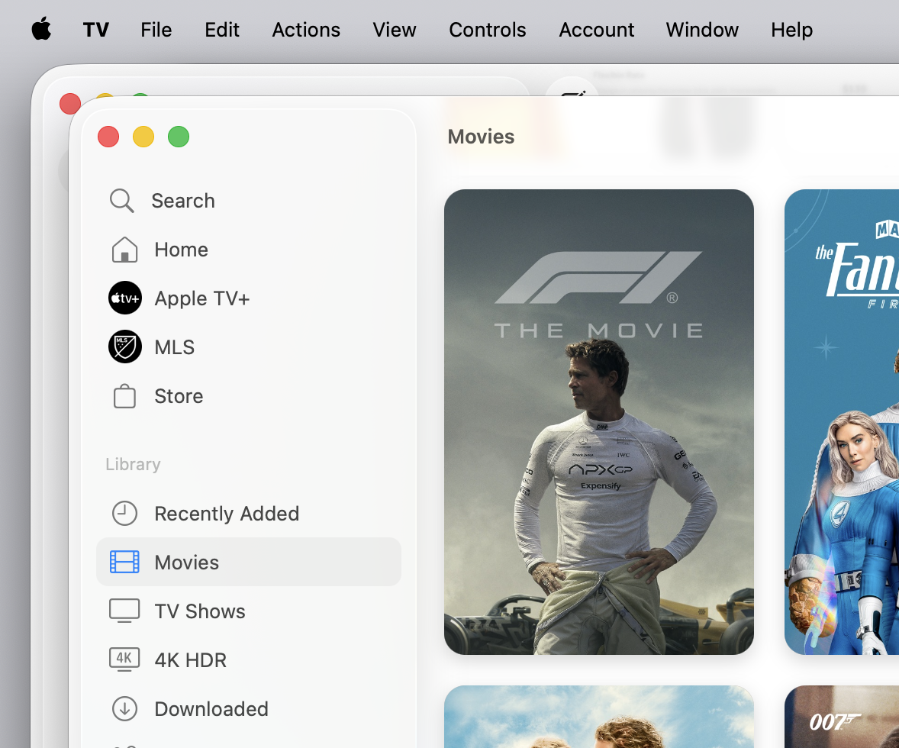899x748 pixels.
Task: Click the Store shopping bag icon
Action: pyautogui.click(x=124, y=396)
